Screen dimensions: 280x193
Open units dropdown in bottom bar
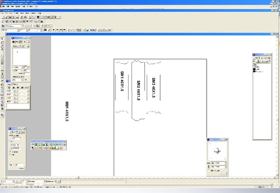tap(55, 181)
